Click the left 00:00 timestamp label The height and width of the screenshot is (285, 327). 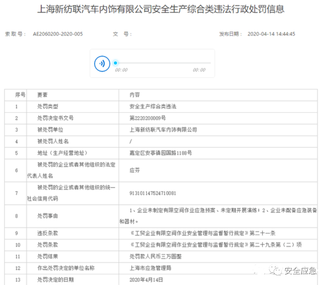[121, 70]
